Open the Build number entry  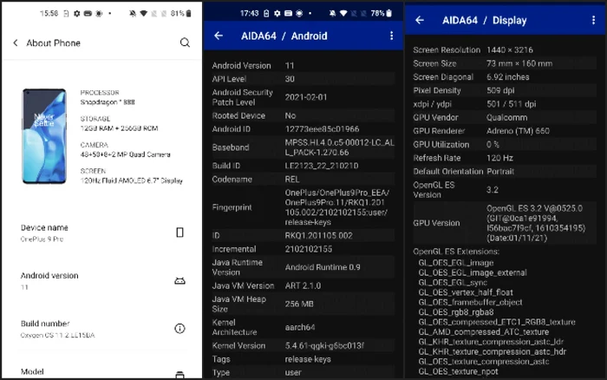(101, 329)
